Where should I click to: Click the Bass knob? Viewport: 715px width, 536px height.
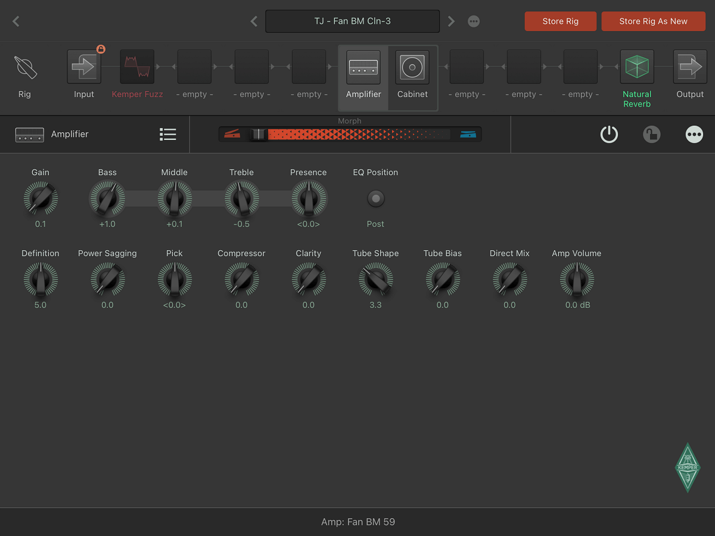click(x=107, y=198)
